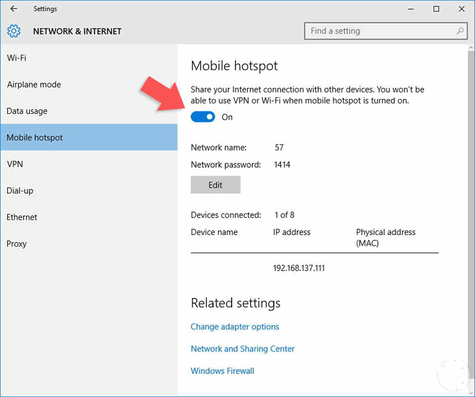Click the IP address column header
The image size is (475, 397).
[292, 232]
